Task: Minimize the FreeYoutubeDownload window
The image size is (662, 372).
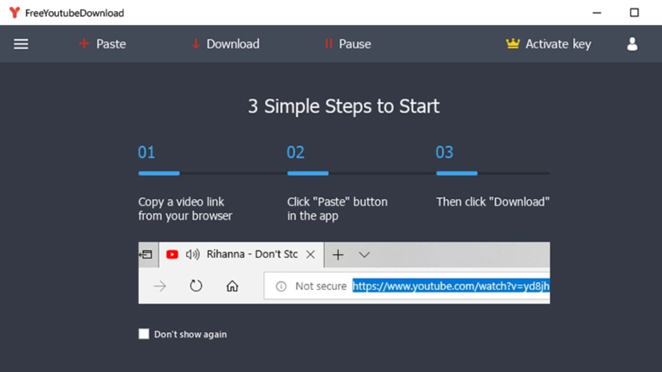Action: [x=597, y=13]
